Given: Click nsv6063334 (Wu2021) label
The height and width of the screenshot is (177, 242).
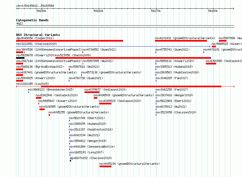Looking at the screenshot, I should pos(85,135).
